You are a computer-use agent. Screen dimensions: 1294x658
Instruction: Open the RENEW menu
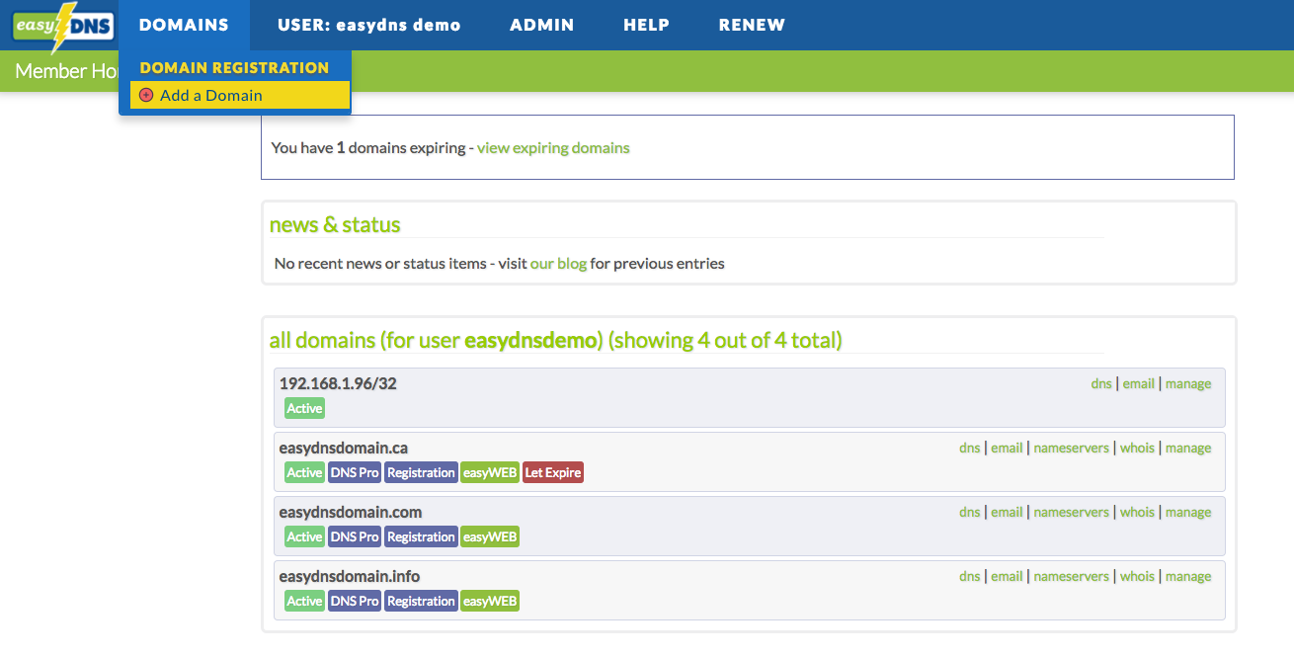752,26
